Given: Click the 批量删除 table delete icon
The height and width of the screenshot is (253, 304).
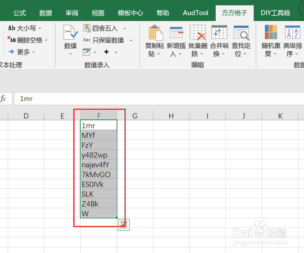Looking at the screenshot, I should (x=198, y=33).
